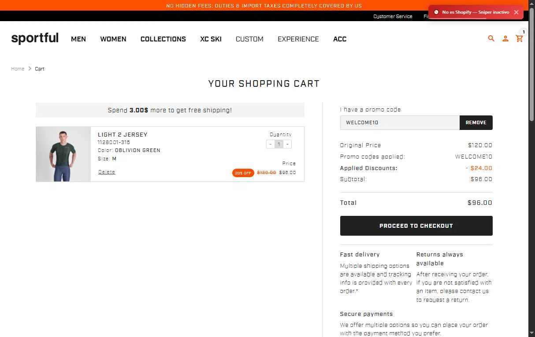Delete the Light 2 Jersey item
This screenshot has height=337, width=535.
tap(107, 172)
